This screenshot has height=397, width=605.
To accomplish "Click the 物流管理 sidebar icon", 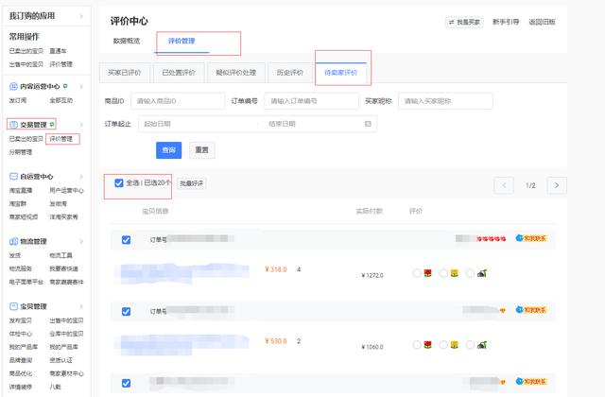I will click(13, 242).
